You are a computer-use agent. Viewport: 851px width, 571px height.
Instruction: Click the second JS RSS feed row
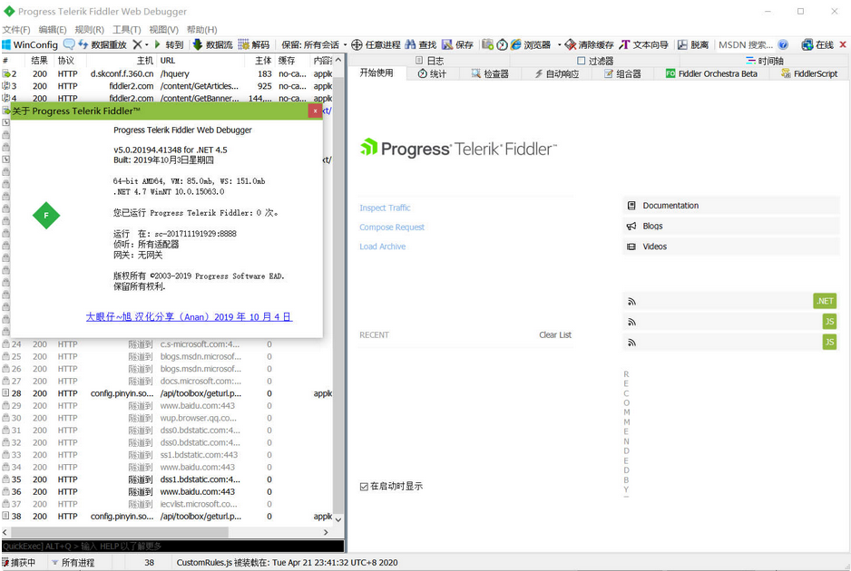click(730, 343)
